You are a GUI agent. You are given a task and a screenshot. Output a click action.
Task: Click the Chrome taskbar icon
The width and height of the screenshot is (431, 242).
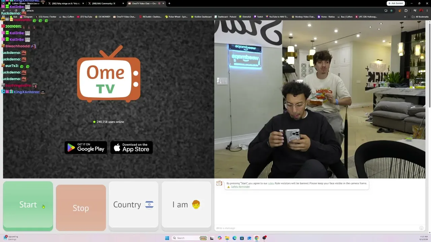point(257,238)
